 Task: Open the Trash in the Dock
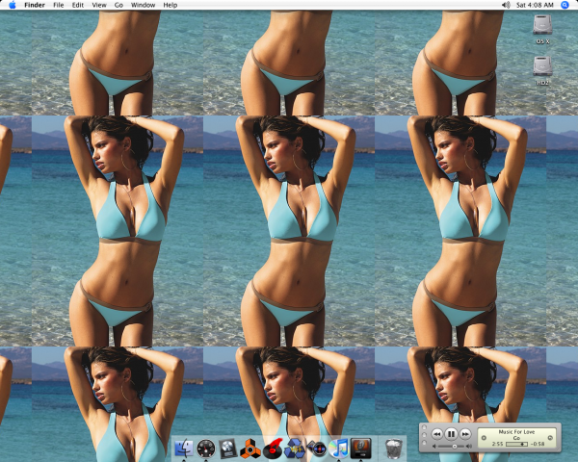pos(393,449)
